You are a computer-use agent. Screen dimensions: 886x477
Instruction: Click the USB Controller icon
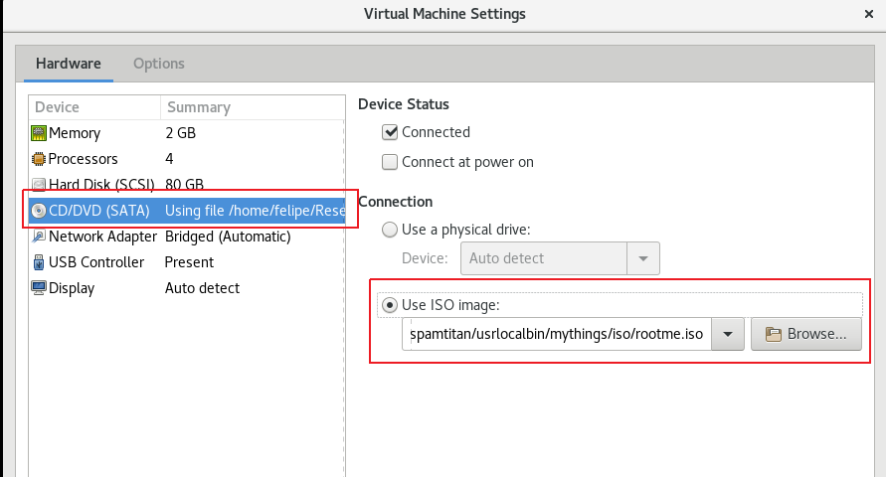[x=39, y=262]
